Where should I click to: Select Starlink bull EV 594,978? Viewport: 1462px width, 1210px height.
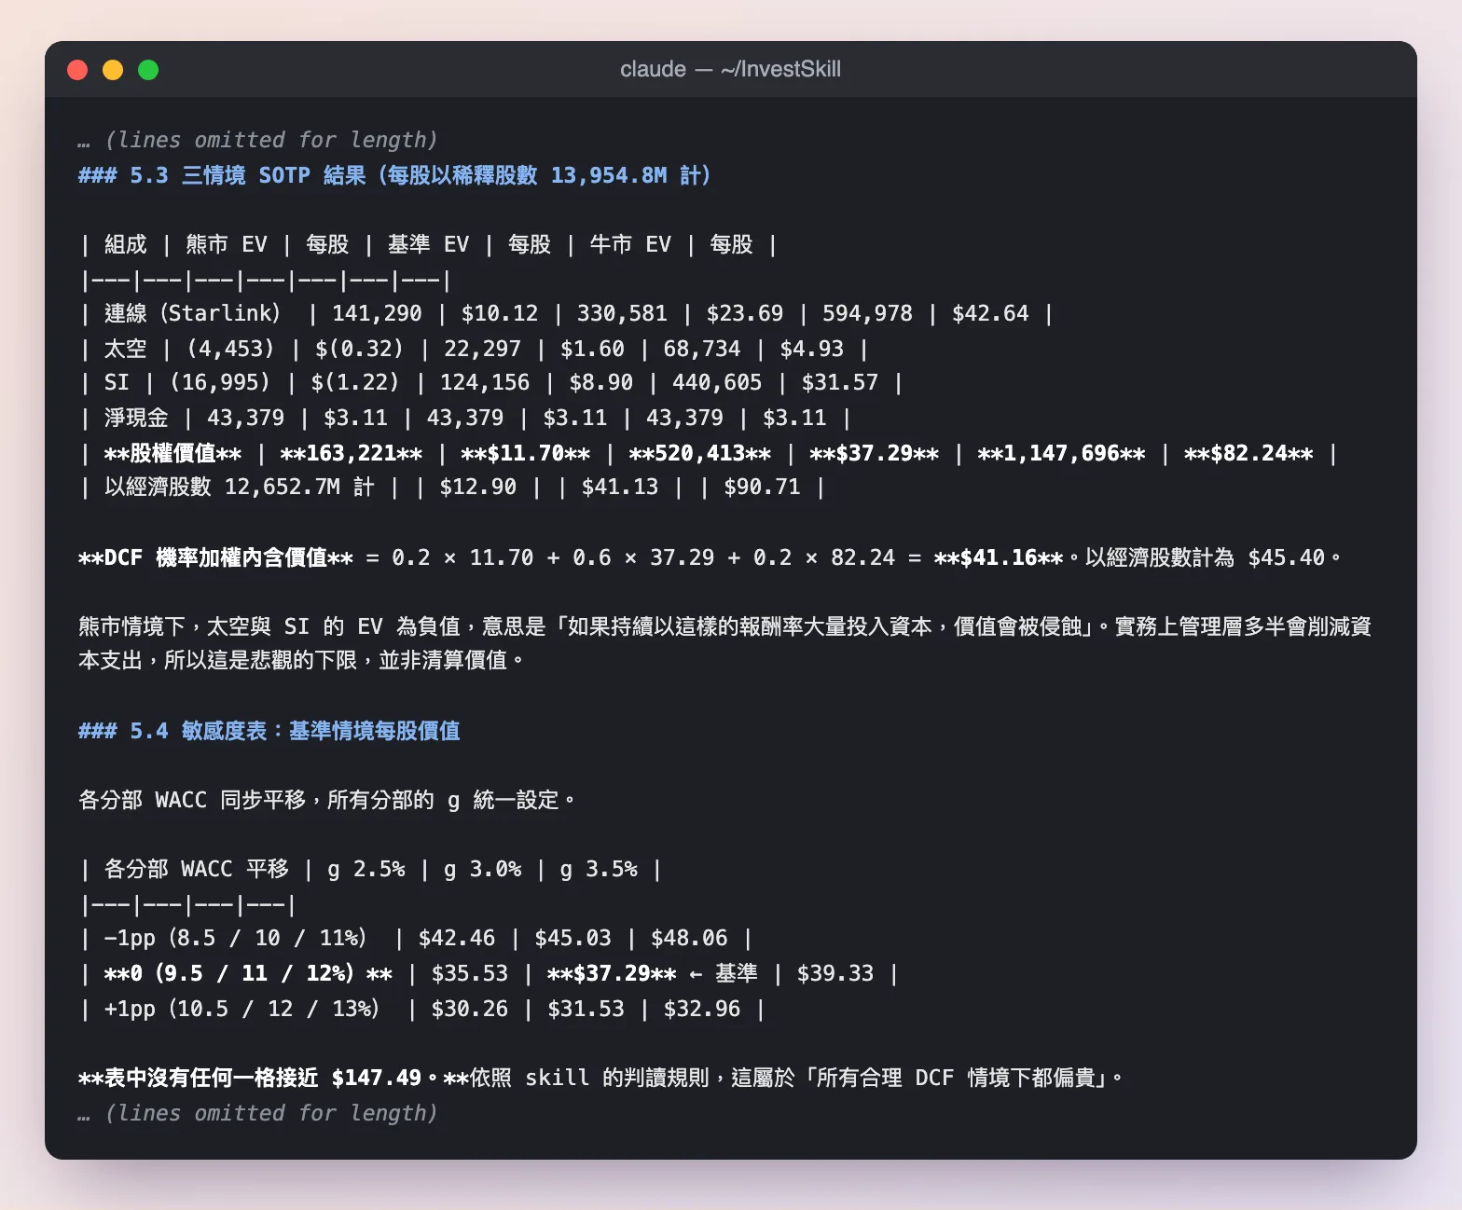tap(867, 313)
